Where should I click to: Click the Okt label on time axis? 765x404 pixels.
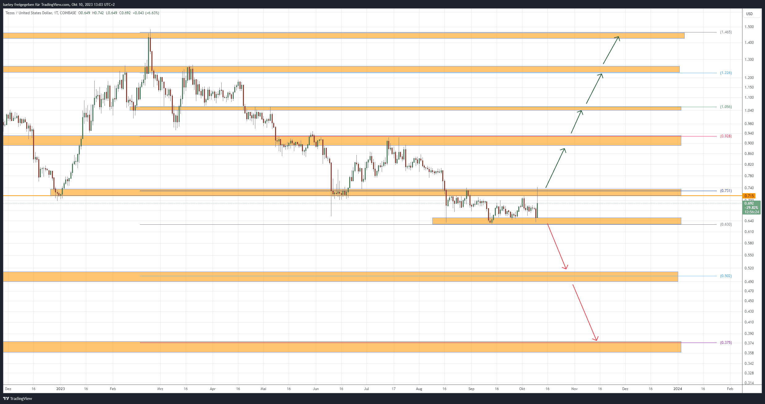point(522,389)
